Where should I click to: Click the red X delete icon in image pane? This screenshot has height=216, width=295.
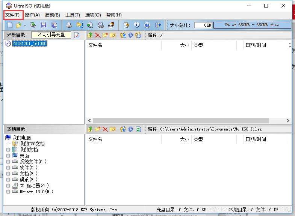coord(98,35)
